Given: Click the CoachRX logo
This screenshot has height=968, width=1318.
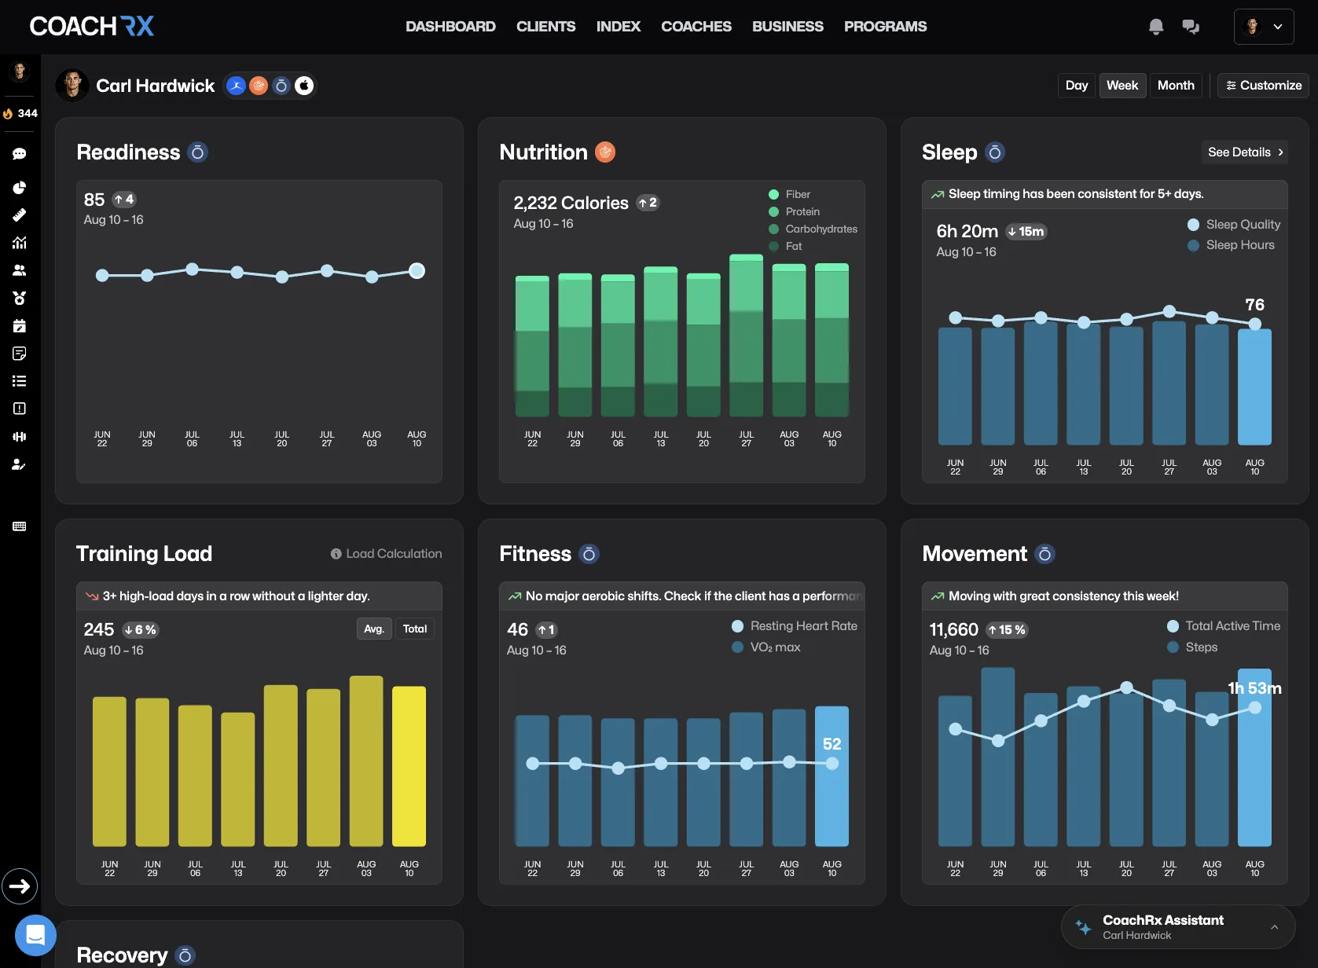Looking at the screenshot, I should (x=92, y=27).
